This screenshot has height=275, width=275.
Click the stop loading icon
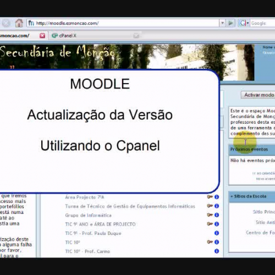(x=6, y=23)
